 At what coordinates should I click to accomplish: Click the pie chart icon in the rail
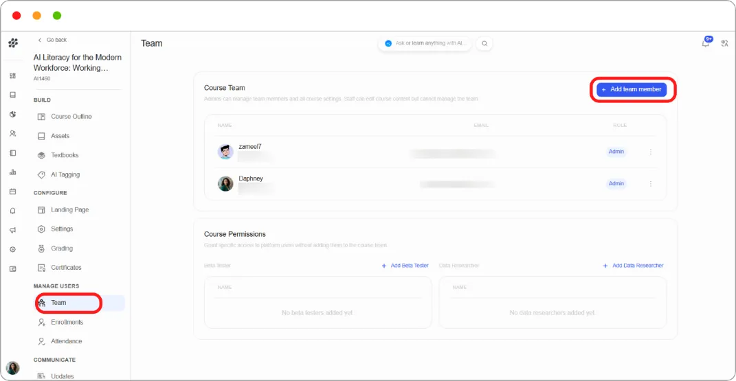12,114
